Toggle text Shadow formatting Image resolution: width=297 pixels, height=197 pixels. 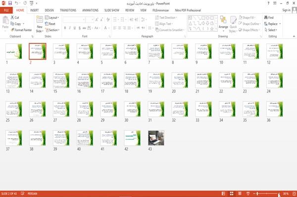point(80,28)
